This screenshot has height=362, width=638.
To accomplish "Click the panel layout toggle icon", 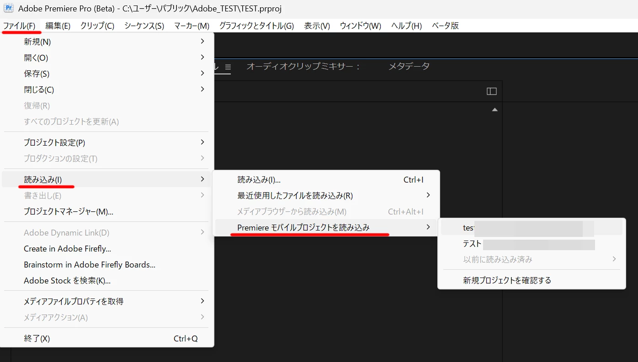I will (492, 91).
